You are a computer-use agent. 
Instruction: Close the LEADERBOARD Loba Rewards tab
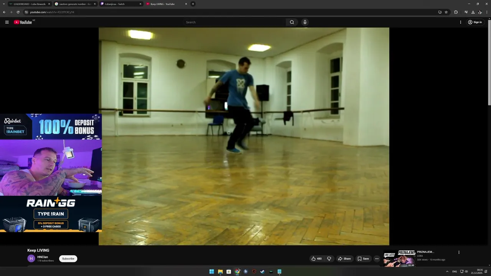(49, 4)
